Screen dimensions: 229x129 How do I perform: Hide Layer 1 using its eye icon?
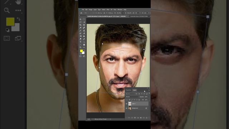[x=126, y=104]
